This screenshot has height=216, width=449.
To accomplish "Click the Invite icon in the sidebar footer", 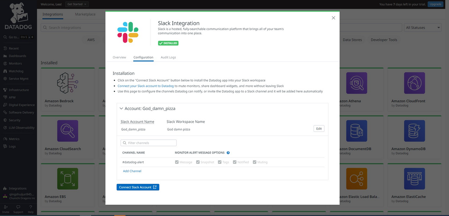I will click(6, 209).
